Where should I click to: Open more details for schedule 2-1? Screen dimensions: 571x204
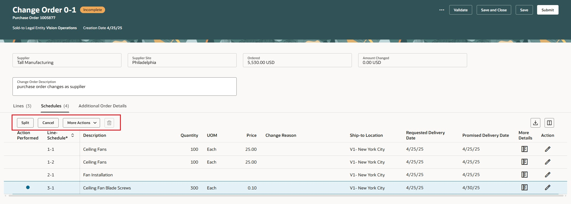[x=525, y=175]
